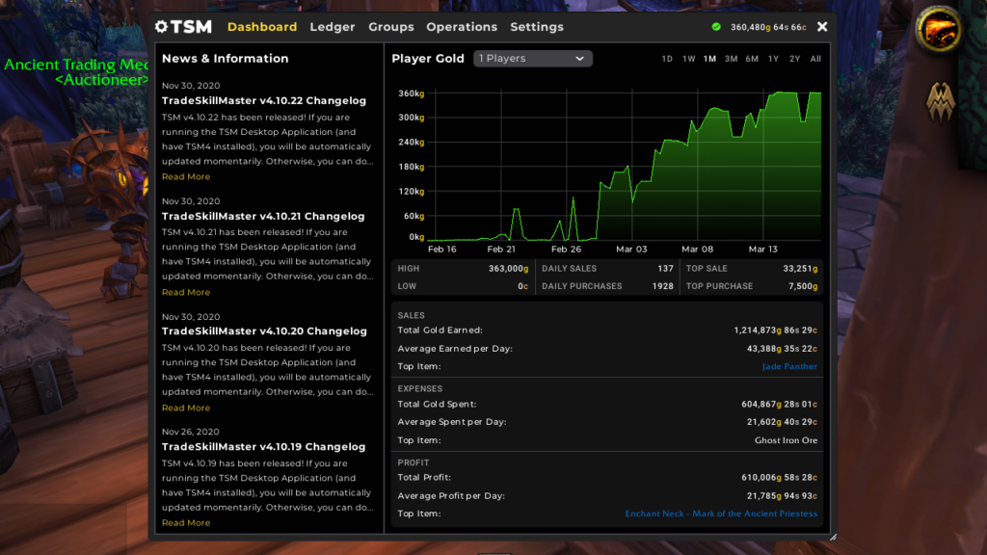Click the Daily Sales value 137
Image resolution: width=987 pixels, height=555 pixels.
click(665, 269)
